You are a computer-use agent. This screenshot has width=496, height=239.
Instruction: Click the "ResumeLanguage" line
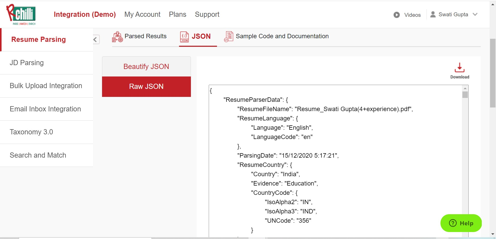268,118
